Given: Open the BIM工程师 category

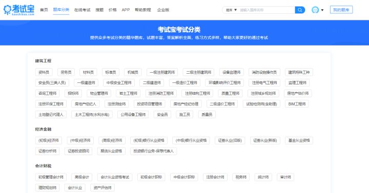Looking at the screenshot, I should pyautogui.click(x=297, y=104).
